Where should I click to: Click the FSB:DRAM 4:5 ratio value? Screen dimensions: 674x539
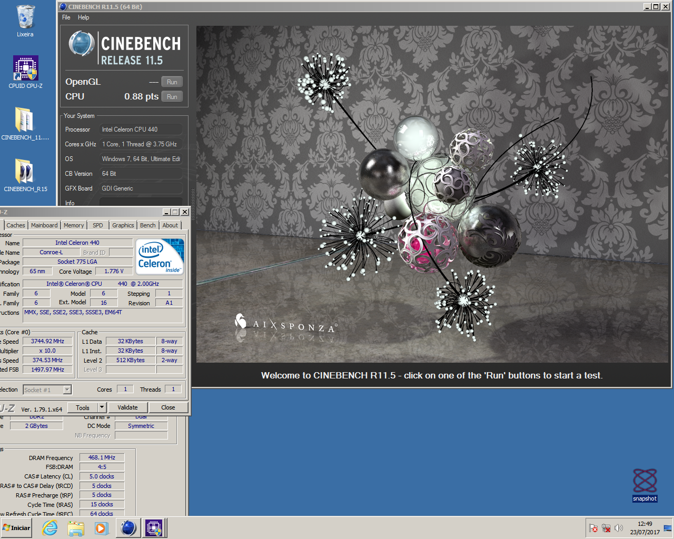point(102,467)
